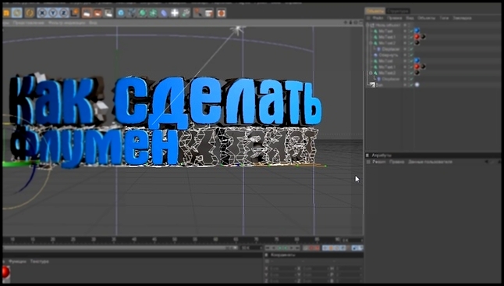Collapse the lower MoText.2 tree node
Image resolution: width=504 pixels, height=286 pixels.
click(371, 73)
